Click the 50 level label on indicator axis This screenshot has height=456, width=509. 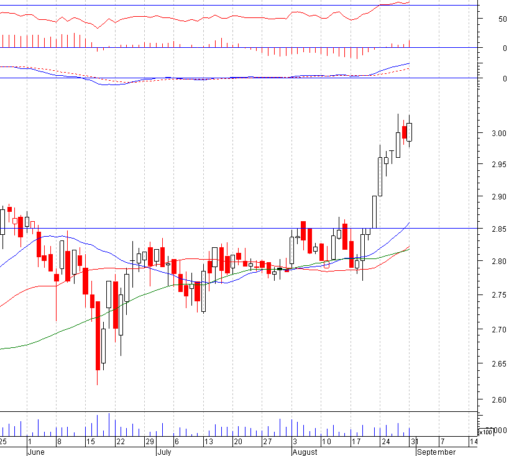[x=503, y=19]
